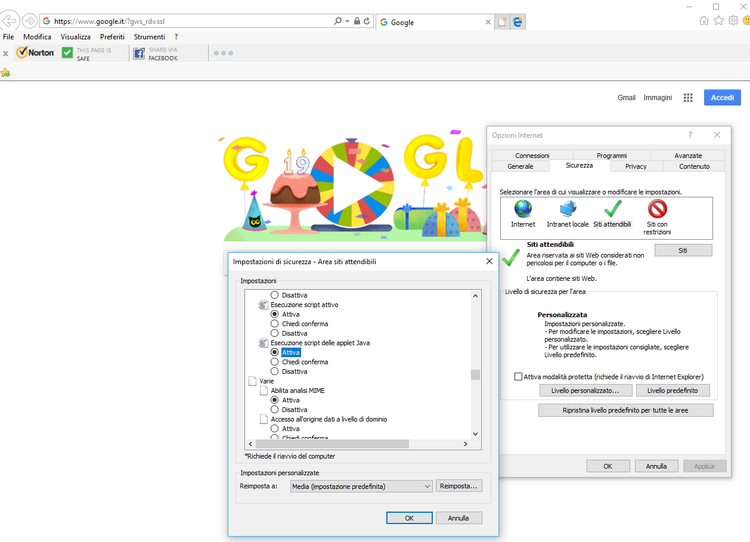This screenshot has width=750, height=542.
Task: Click the browser Back arrow button
Action: pyautogui.click(x=9, y=21)
